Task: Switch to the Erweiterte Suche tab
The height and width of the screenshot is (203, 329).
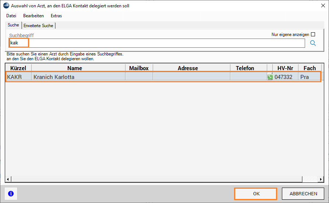Action: (x=38, y=25)
